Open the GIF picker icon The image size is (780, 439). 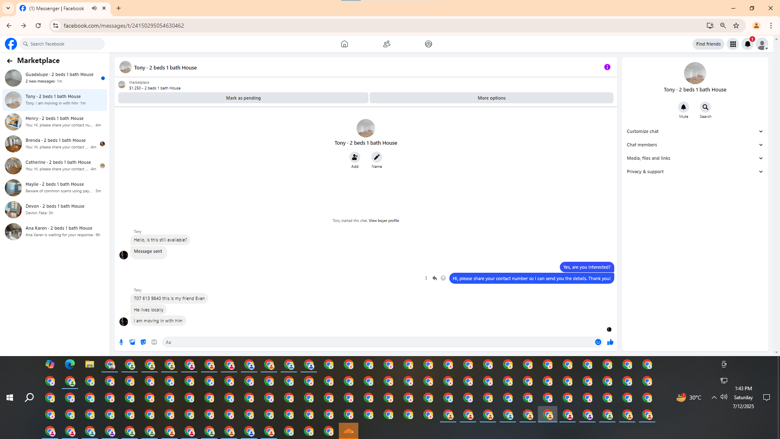pyautogui.click(x=154, y=342)
